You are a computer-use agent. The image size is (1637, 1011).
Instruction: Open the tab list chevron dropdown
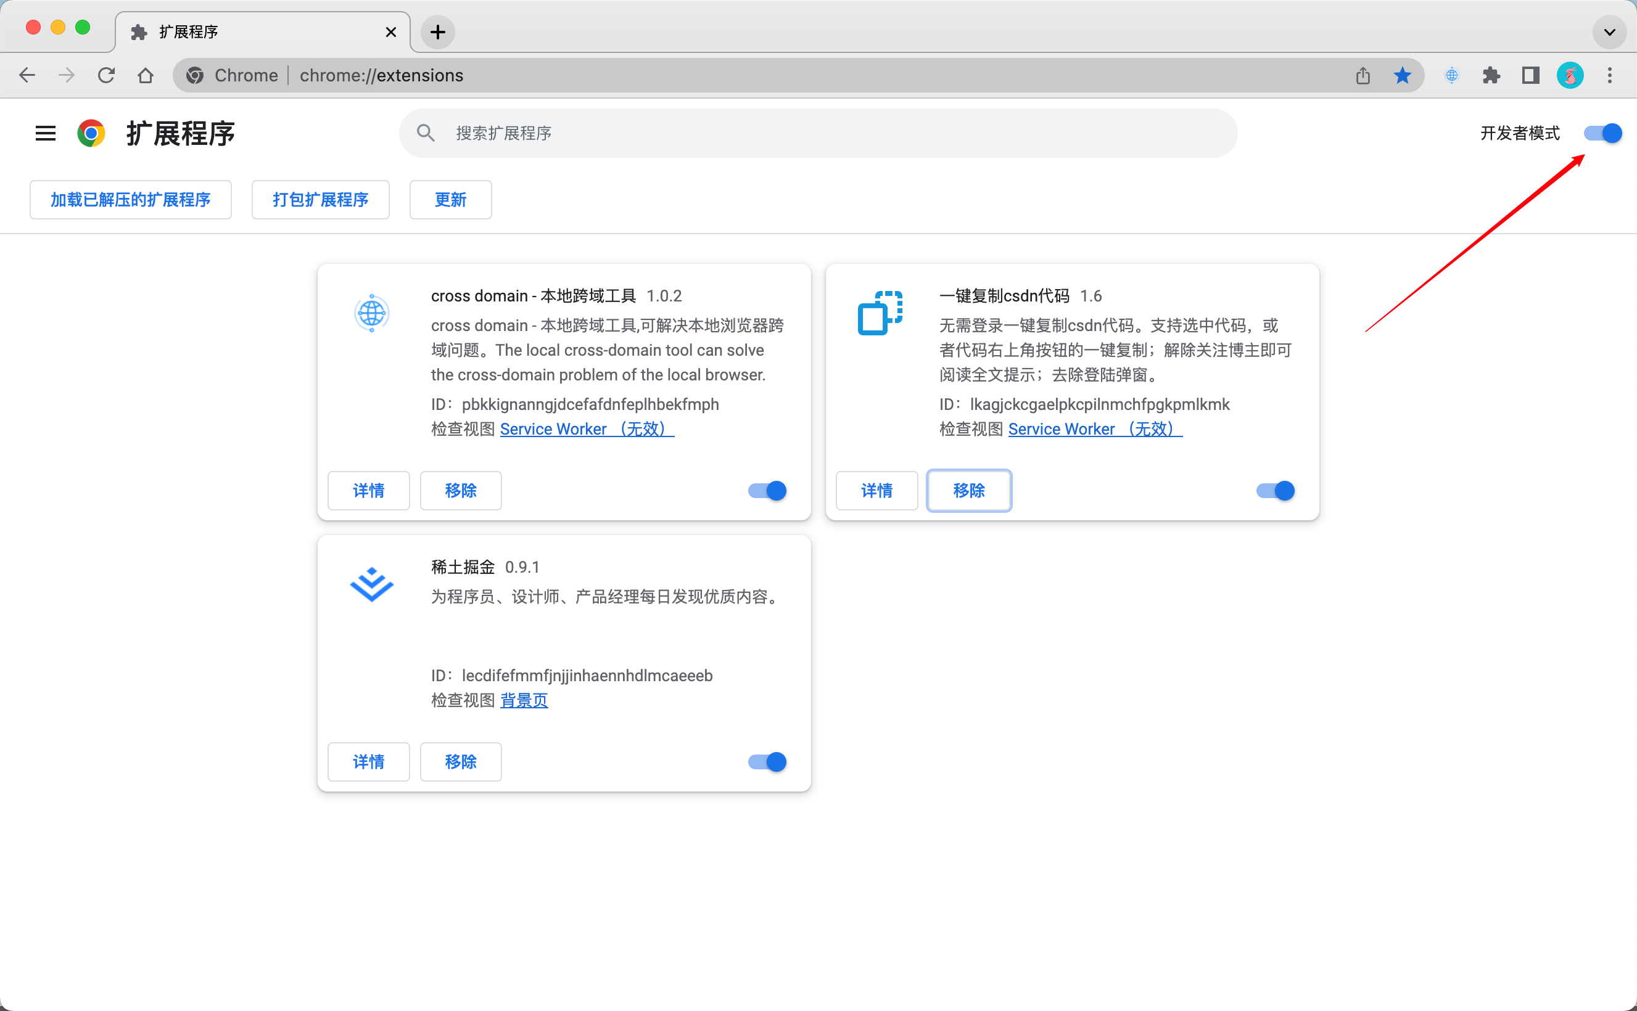pos(1610,32)
